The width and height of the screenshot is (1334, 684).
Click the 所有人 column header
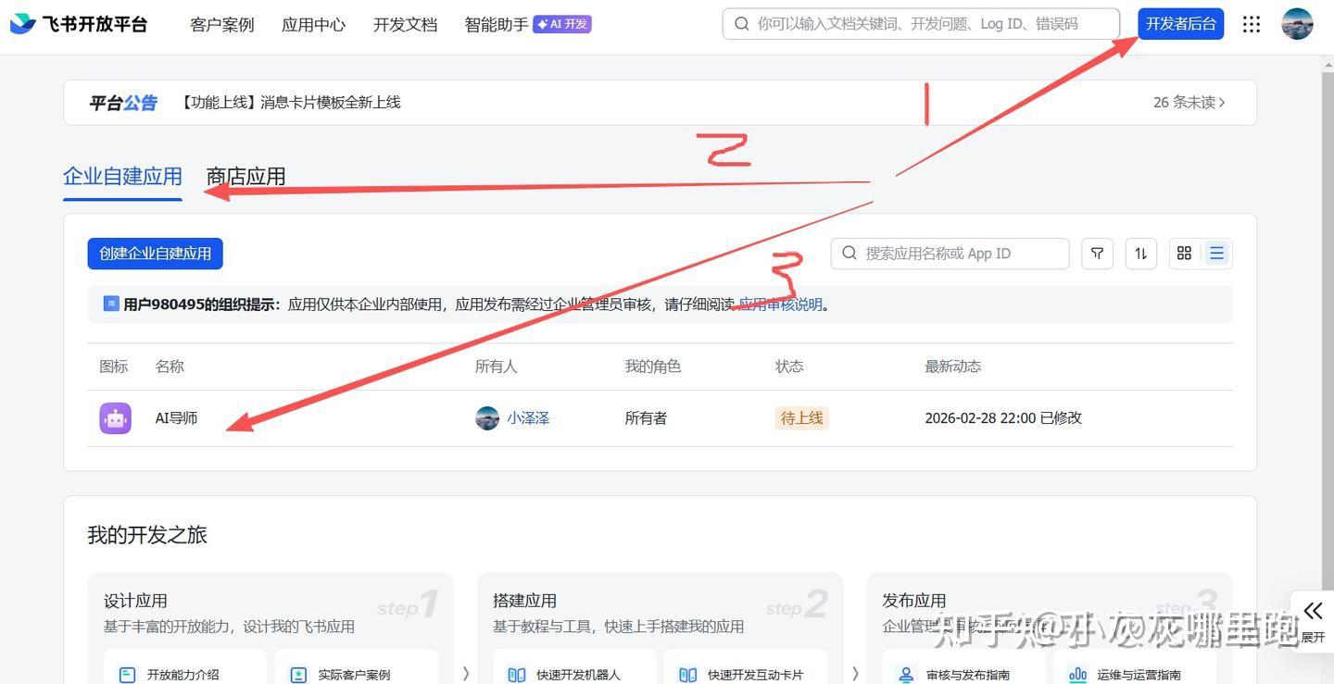click(x=497, y=367)
